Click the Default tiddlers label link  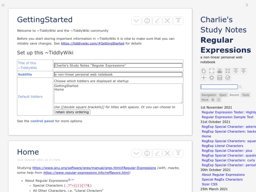pos(30,97)
